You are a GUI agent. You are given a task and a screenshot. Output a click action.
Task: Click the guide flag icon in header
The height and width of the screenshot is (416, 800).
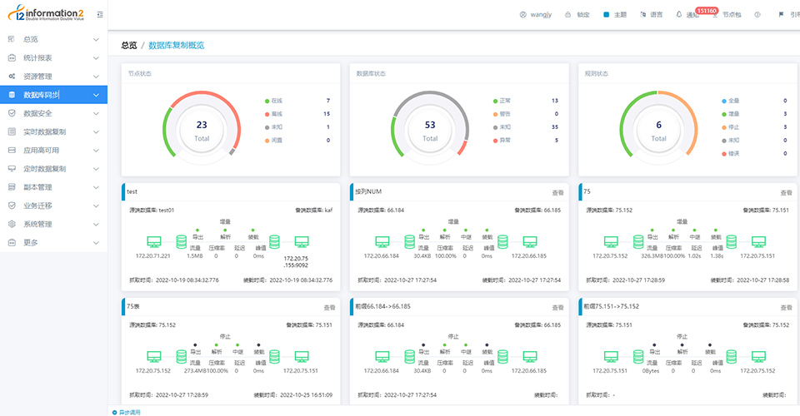(781, 15)
